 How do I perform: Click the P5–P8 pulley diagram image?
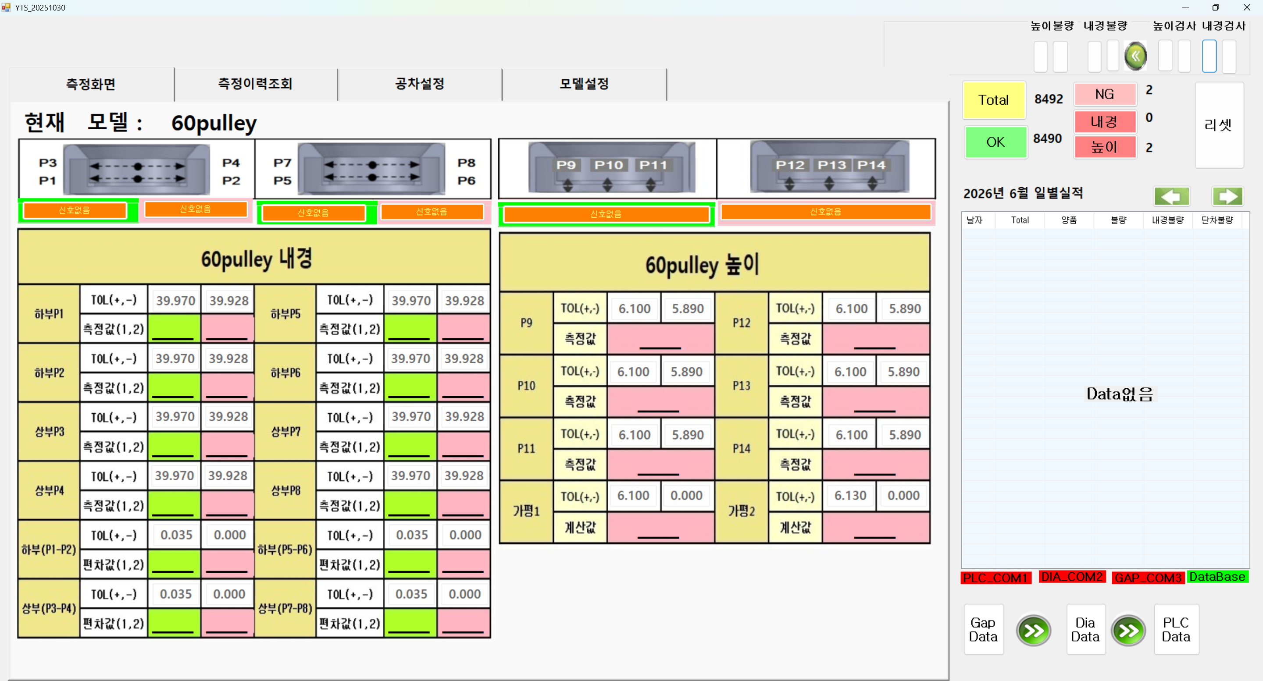pos(371,169)
